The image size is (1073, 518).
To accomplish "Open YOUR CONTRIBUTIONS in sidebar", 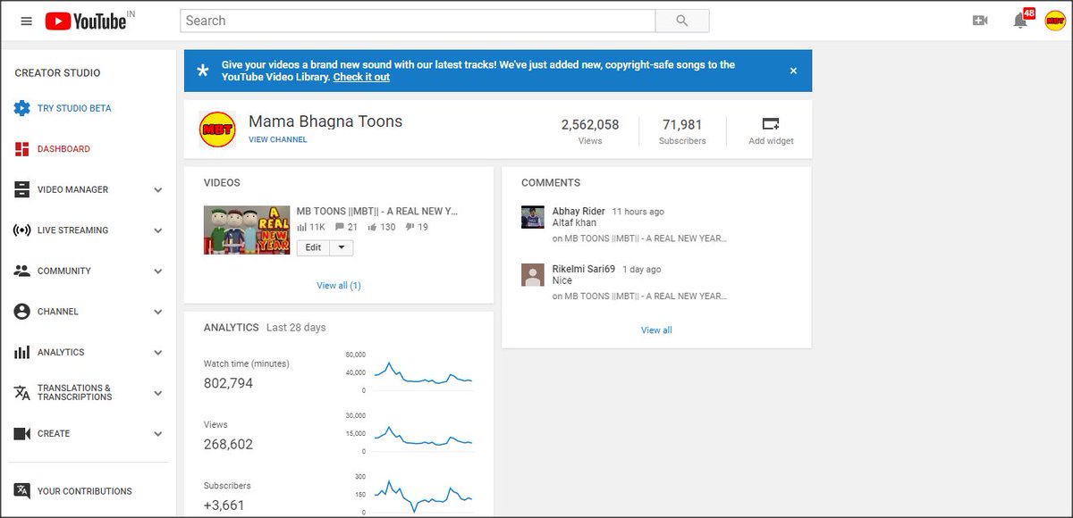I will tap(84, 490).
